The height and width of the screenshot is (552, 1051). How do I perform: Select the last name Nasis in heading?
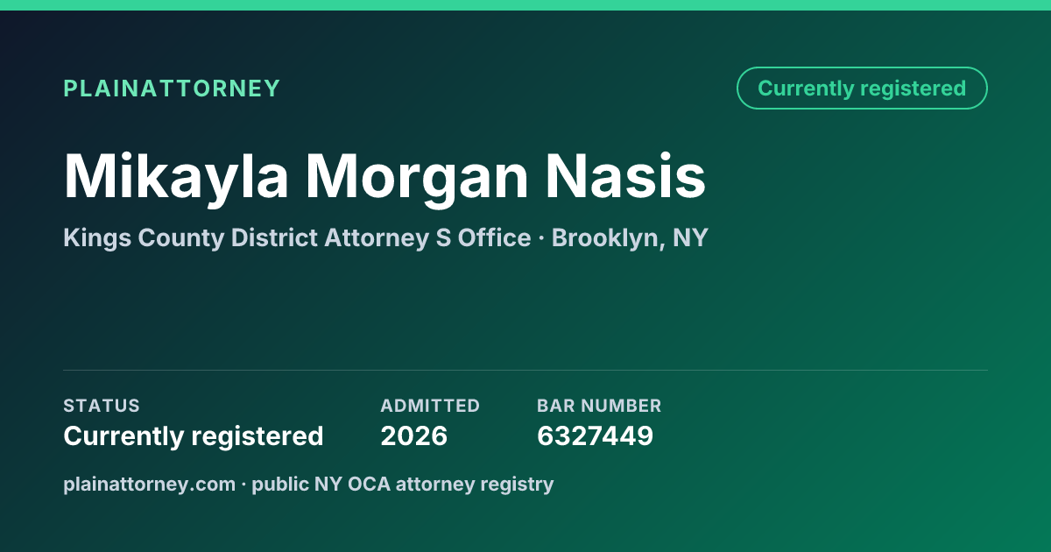point(625,177)
